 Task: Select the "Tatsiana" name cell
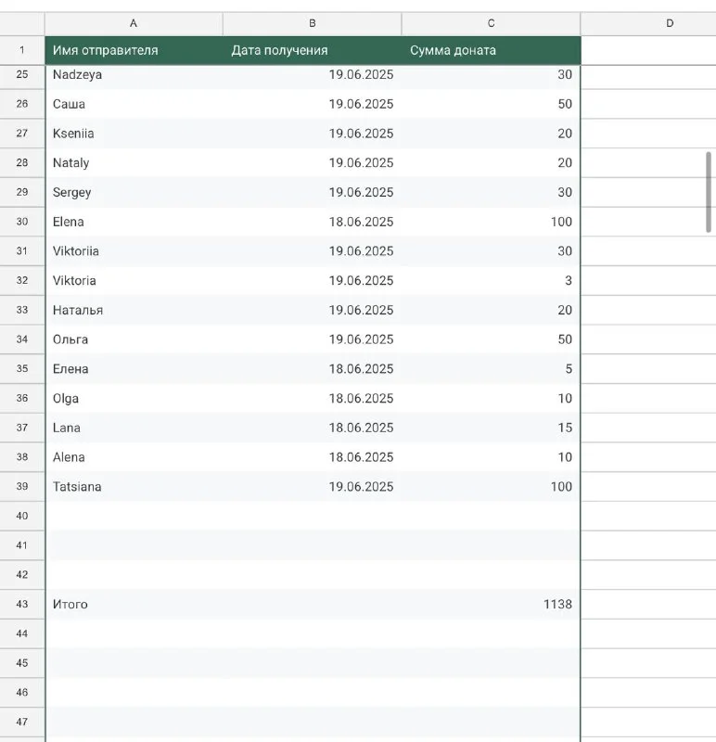[134, 486]
